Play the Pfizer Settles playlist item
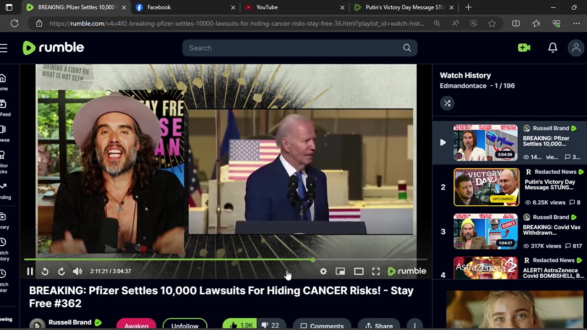 [x=443, y=143]
